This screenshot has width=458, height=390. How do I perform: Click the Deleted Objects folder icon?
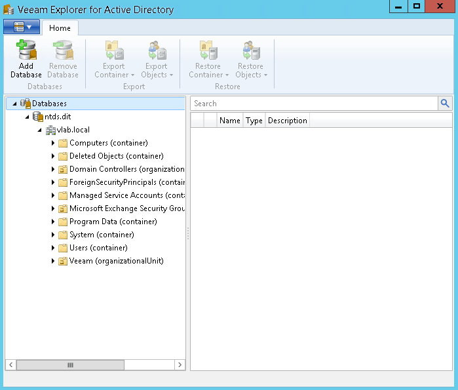[x=63, y=156]
